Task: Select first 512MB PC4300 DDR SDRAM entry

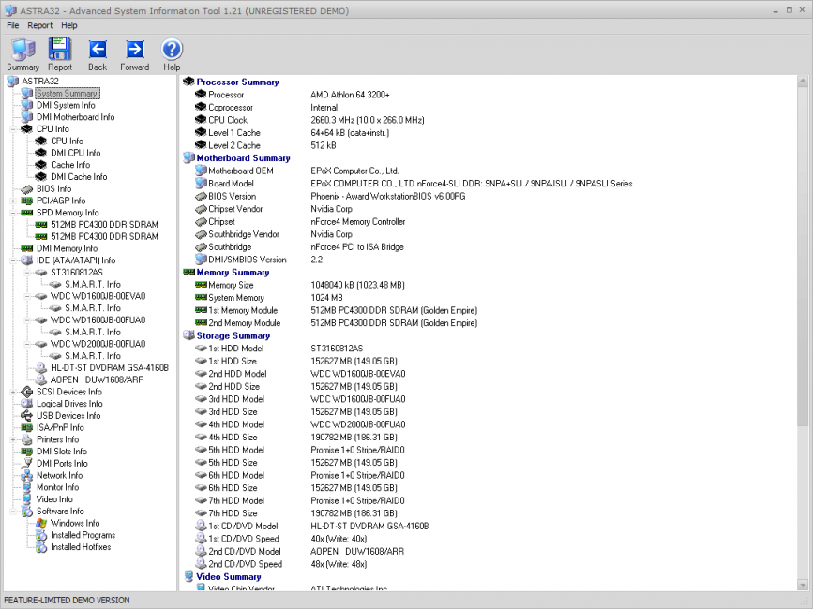Action: 104,225
